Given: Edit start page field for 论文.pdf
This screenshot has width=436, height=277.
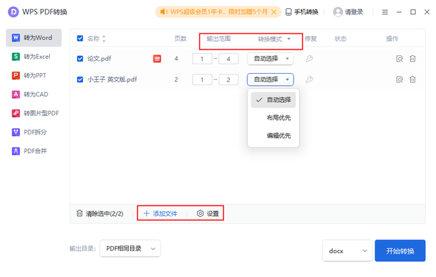Looking at the screenshot, I should [202, 59].
